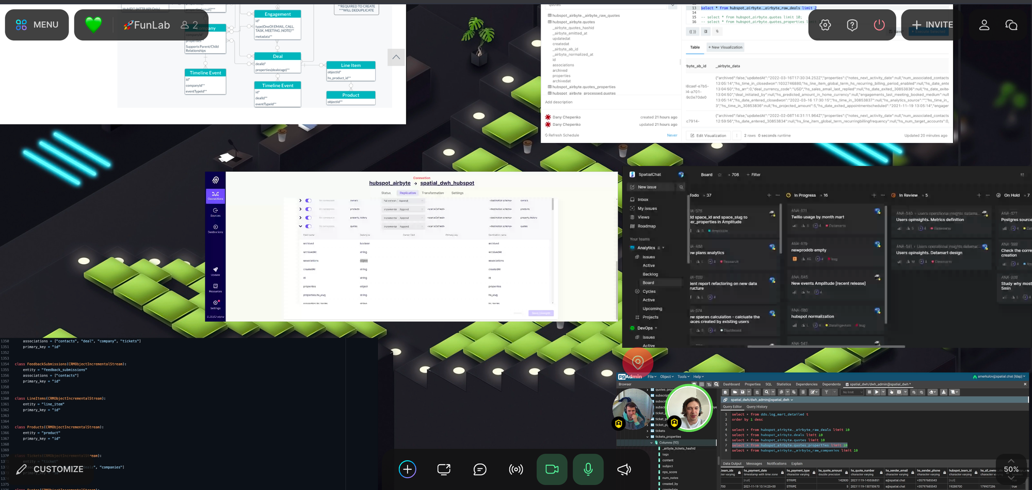
Task: Click the INVITE button
Action: click(x=932, y=25)
